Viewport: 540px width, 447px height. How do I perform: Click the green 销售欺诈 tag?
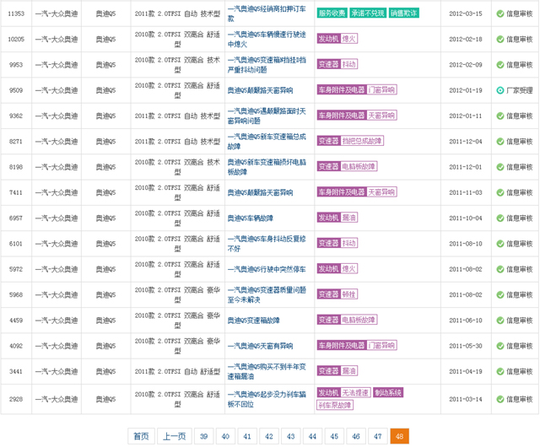point(403,13)
